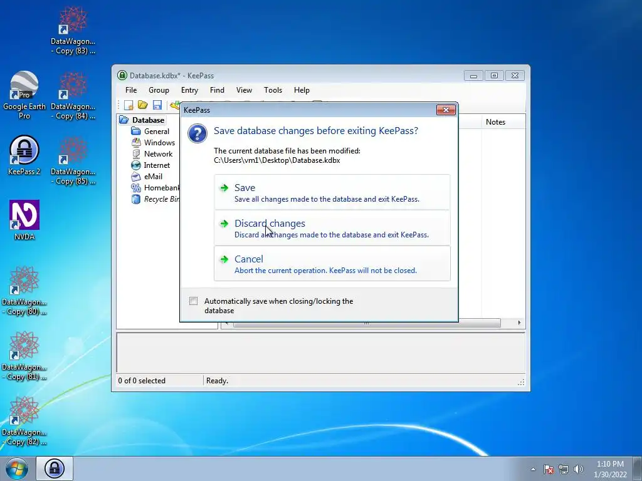Click the New database toolbar icon

point(129,105)
